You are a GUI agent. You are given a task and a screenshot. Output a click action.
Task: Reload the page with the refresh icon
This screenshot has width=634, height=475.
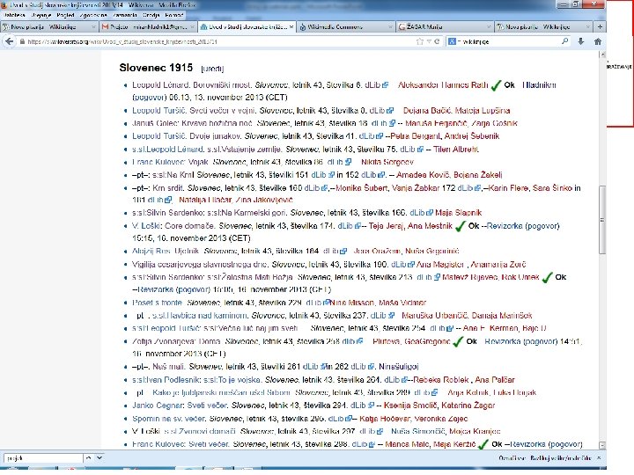click(437, 41)
